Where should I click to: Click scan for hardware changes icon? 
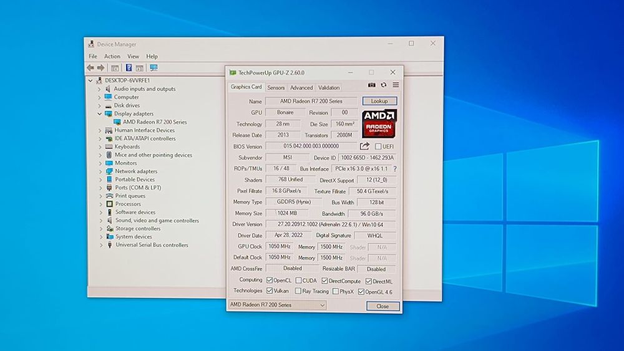click(154, 67)
